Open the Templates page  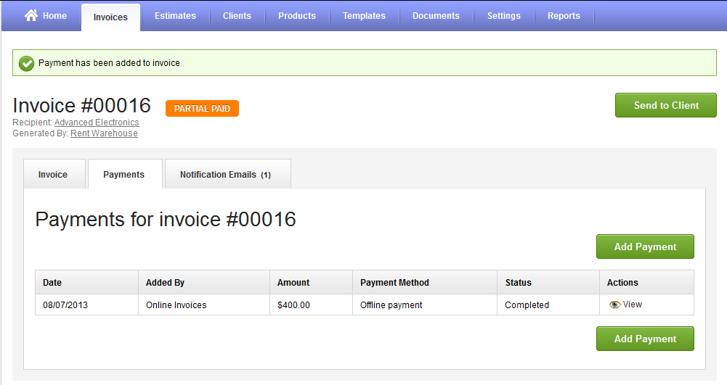point(364,16)
